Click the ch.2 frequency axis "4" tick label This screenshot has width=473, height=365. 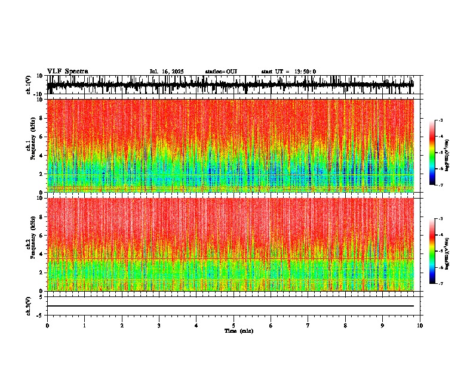pyautogui.click(x=41, y=254)
